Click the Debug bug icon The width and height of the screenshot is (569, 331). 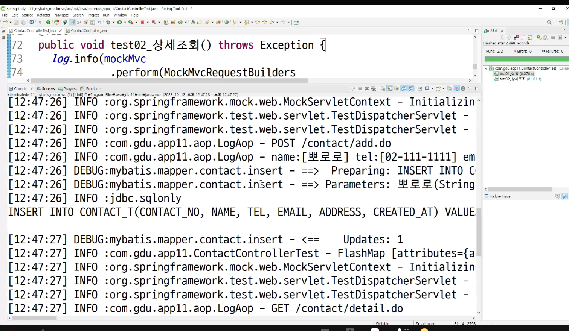[108, 23]
